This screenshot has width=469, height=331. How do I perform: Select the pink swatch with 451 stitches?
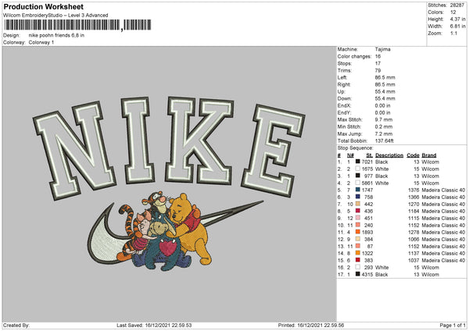click(358, 218)
